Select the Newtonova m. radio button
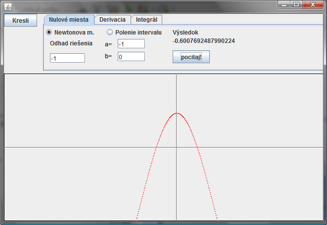The height and width of the screenshot is (225, 327). (49, 32)
